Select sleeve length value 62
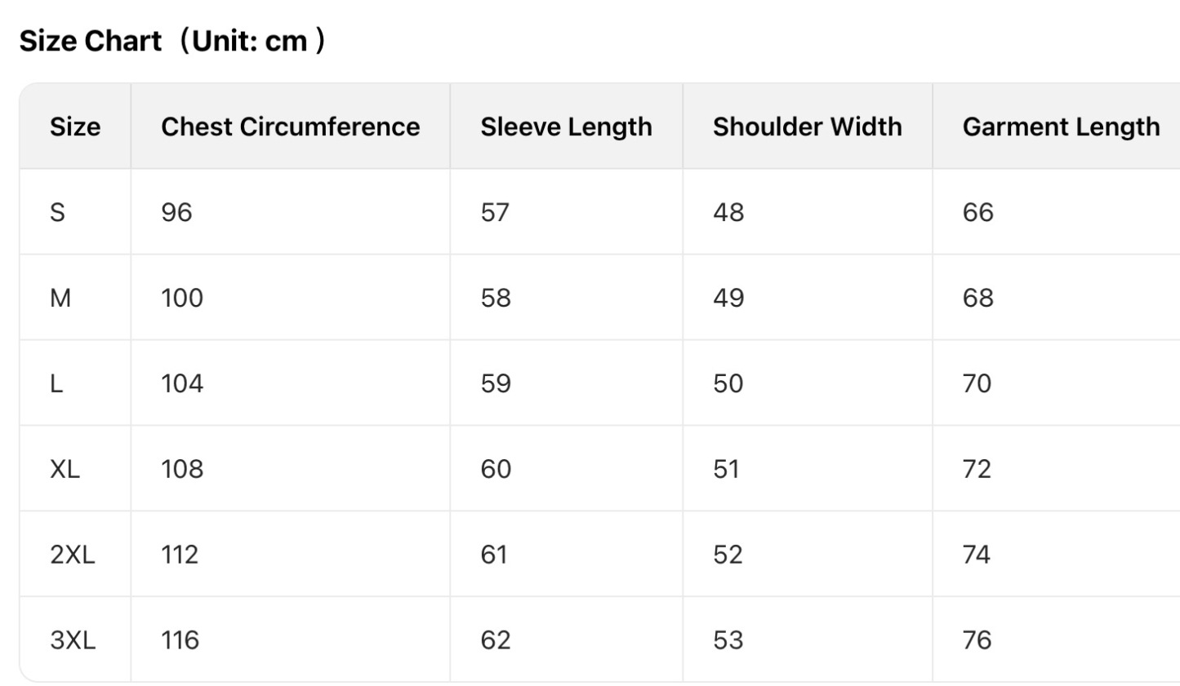Screen dimensions: 1180x686 click(496, 640)
